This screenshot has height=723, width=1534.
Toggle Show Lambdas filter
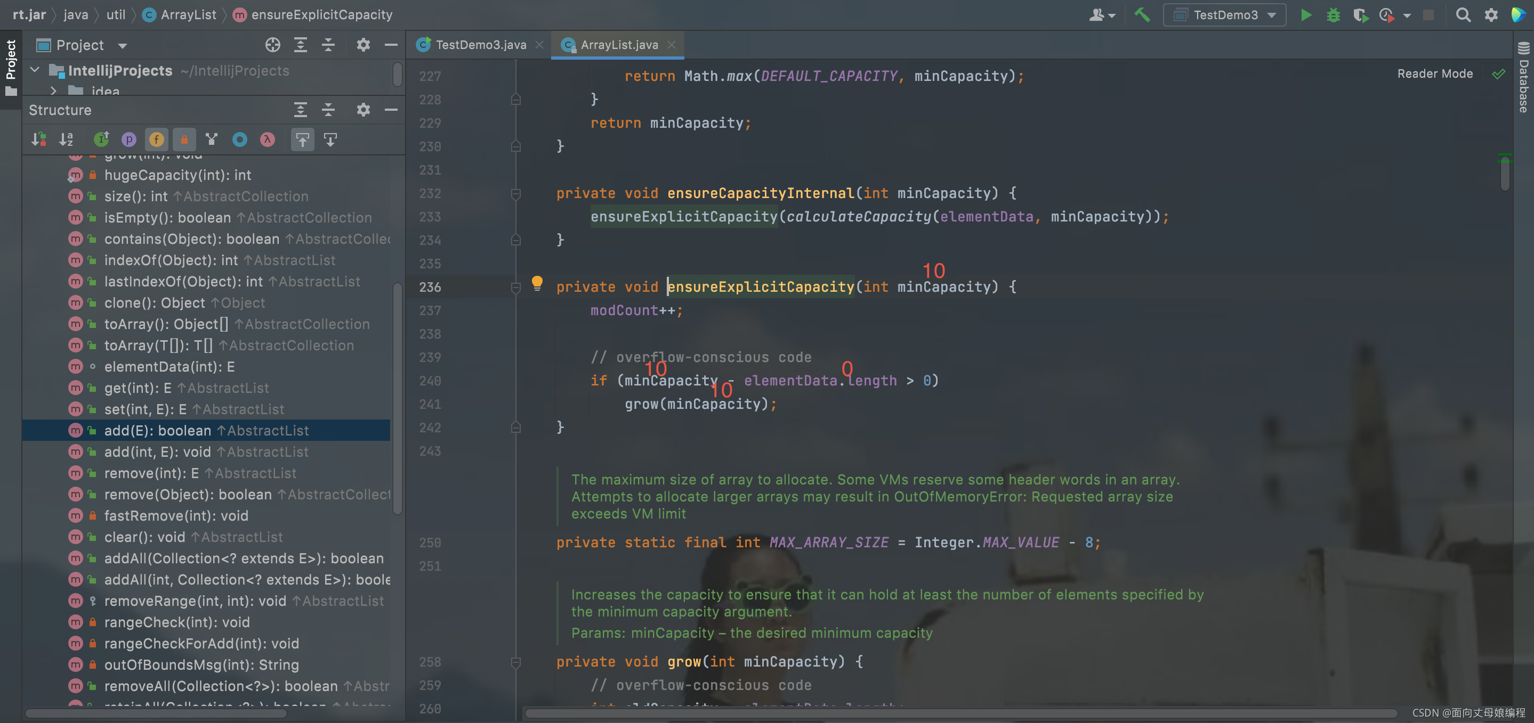(268, 139)
